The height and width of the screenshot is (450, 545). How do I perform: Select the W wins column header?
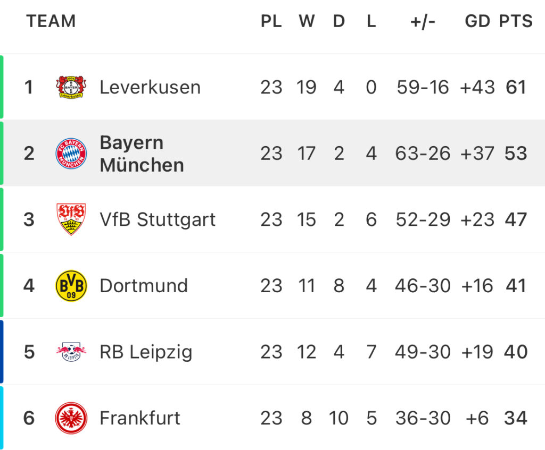[307, 21]
